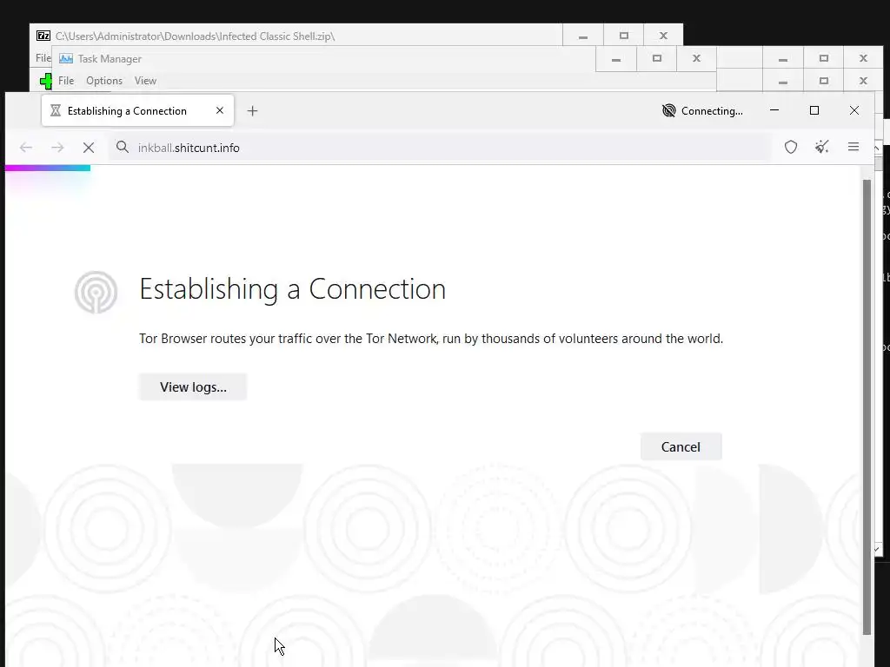Image resolution: width=890 pixels, height=667 pixels.
Task: Open Task Manager Options menu
Action: pyautogui.click(x=104, y=81)
